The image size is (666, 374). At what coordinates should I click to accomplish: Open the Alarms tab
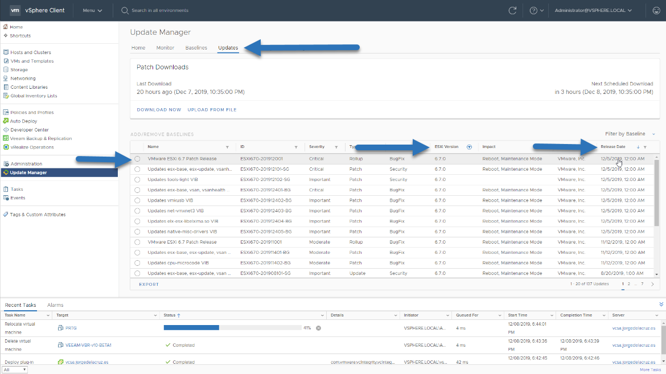click(x=55, y=305)
